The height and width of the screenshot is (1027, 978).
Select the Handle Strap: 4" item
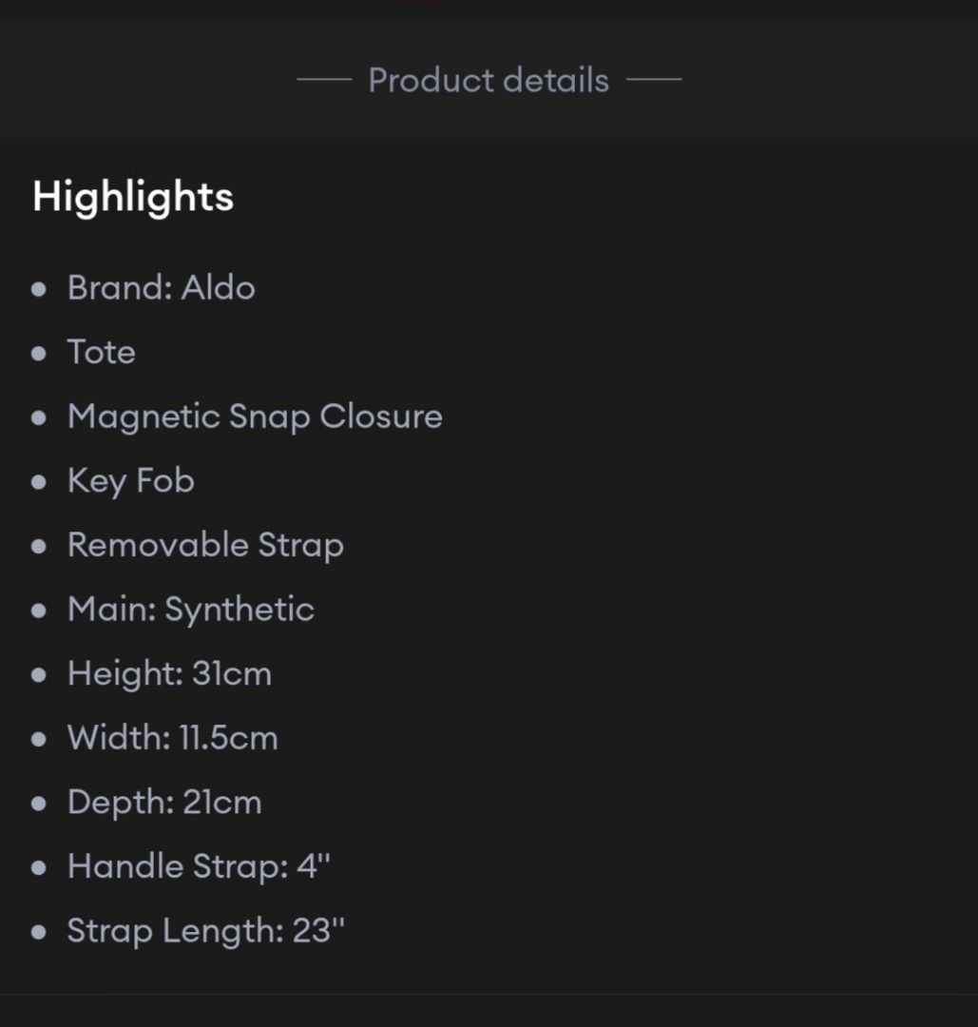pos(199,866)
